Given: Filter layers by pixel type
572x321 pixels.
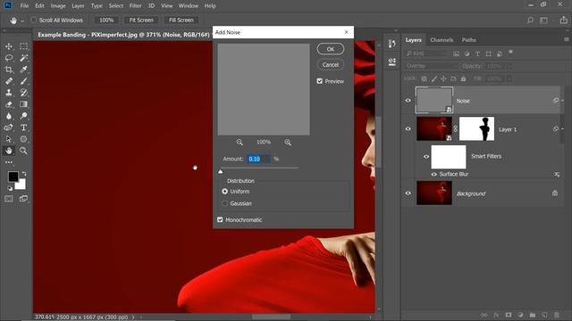Looking at the screenshot, I should click(456, 53).
